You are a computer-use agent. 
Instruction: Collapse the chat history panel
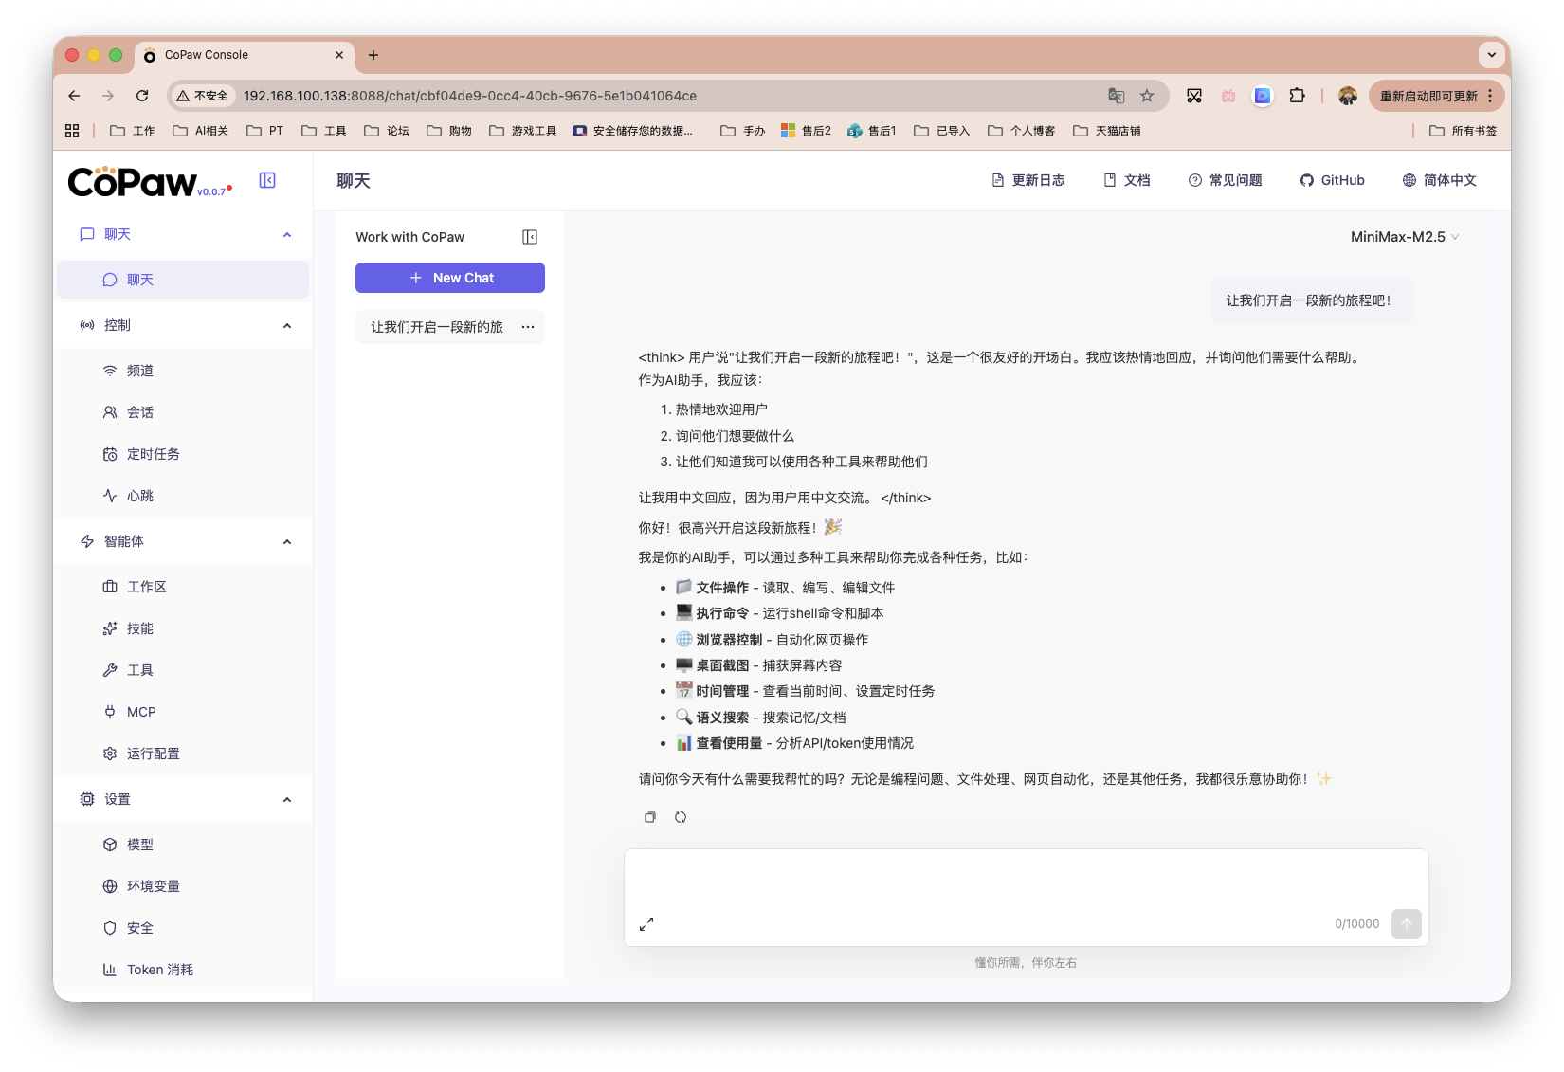tap(530, 236)
